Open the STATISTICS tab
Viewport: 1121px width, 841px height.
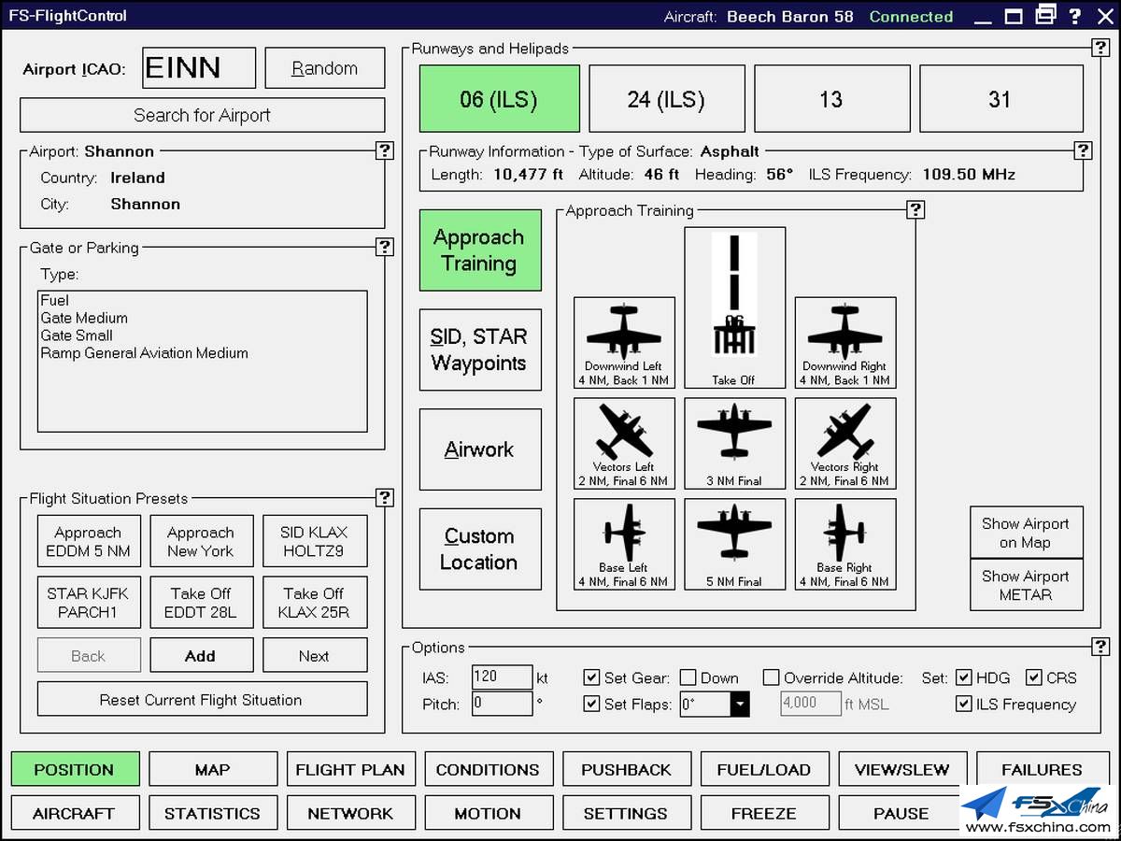(213, 813)
